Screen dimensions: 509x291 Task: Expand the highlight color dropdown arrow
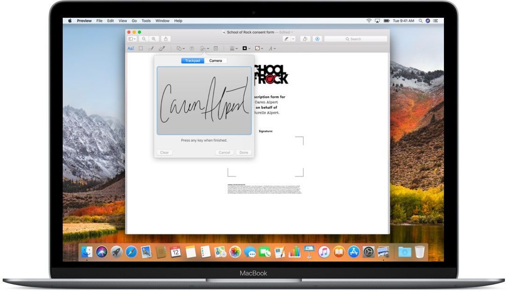click(293, 39)
